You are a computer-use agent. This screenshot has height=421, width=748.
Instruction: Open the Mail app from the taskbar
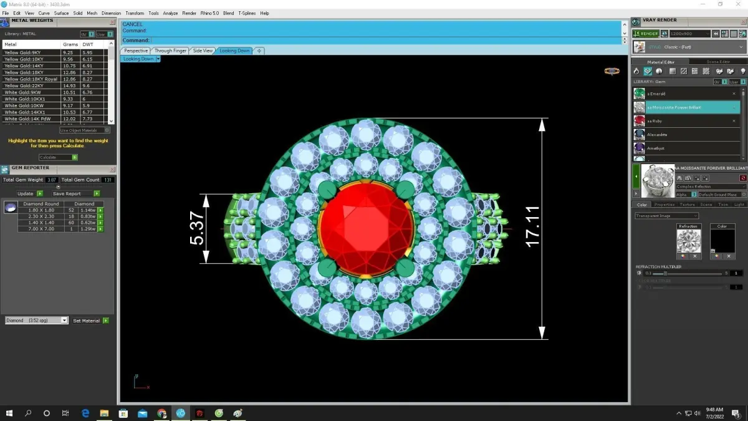tap(142, 413)
